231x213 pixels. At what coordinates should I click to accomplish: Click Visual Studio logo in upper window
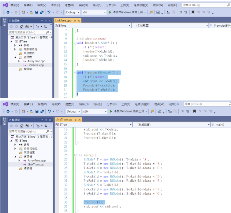pyautogui.click(x=5, y=5)
